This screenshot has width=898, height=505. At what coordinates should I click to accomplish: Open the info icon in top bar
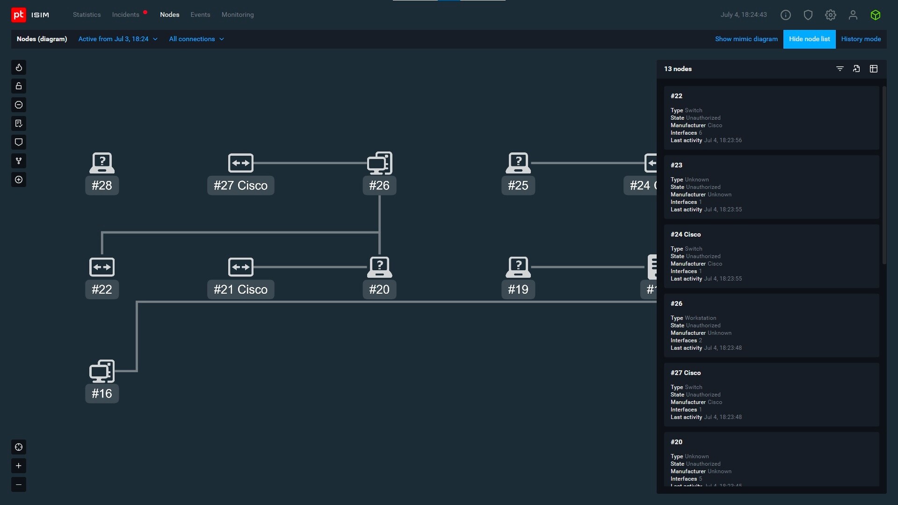click(x=786, y=15)
